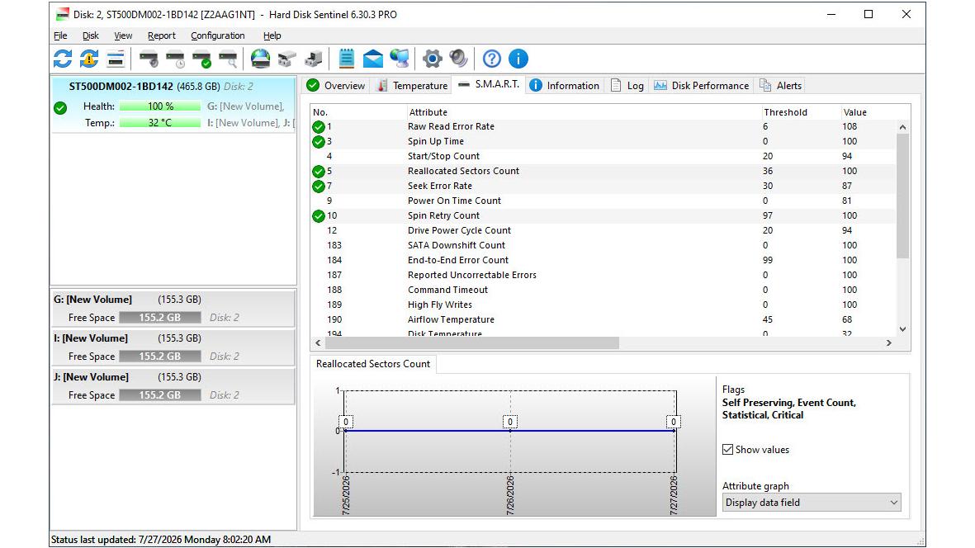The image size is (975, 548).
Task: Click the globe and monitor network icon
Action: [400, 59]
